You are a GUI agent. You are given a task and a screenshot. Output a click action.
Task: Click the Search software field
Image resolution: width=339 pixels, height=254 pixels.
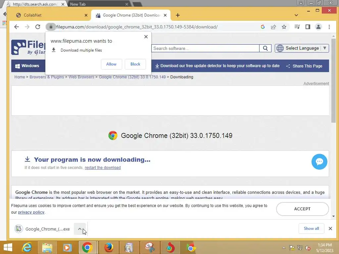(x=205, y=48)
